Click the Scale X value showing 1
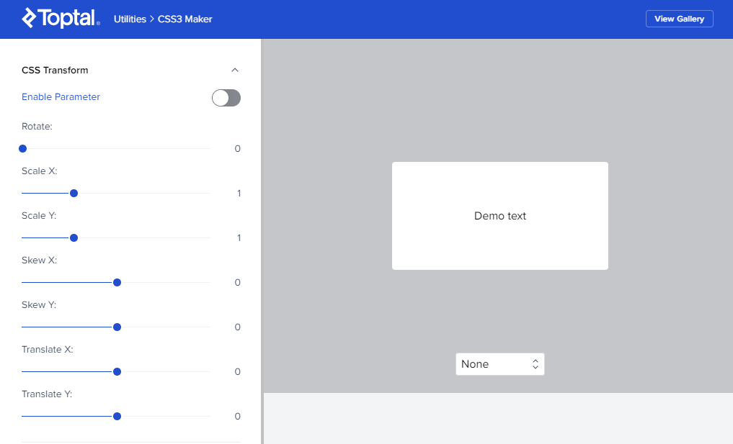 pos(239,194)
